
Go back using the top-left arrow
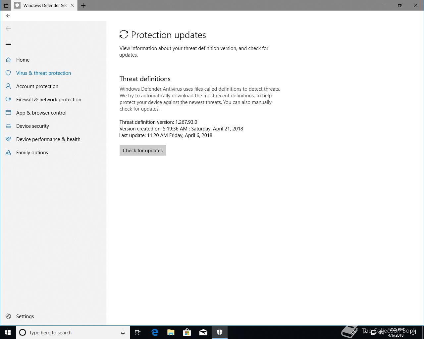point(8,16)
